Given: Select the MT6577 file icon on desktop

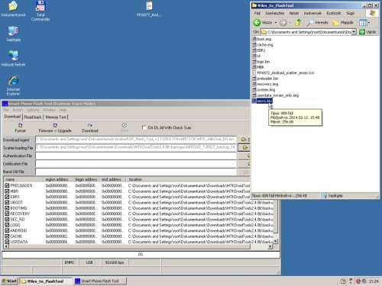Looking at the screenshot, I should click(x=149, y=9).
